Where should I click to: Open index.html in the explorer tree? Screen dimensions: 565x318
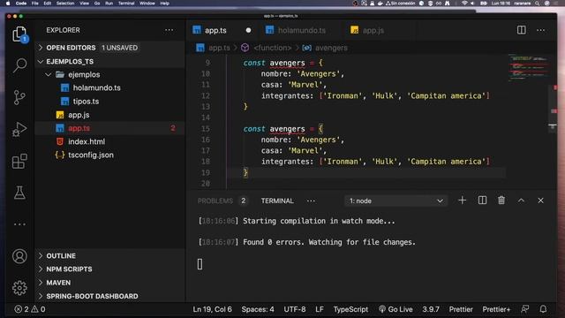[109, 141]
